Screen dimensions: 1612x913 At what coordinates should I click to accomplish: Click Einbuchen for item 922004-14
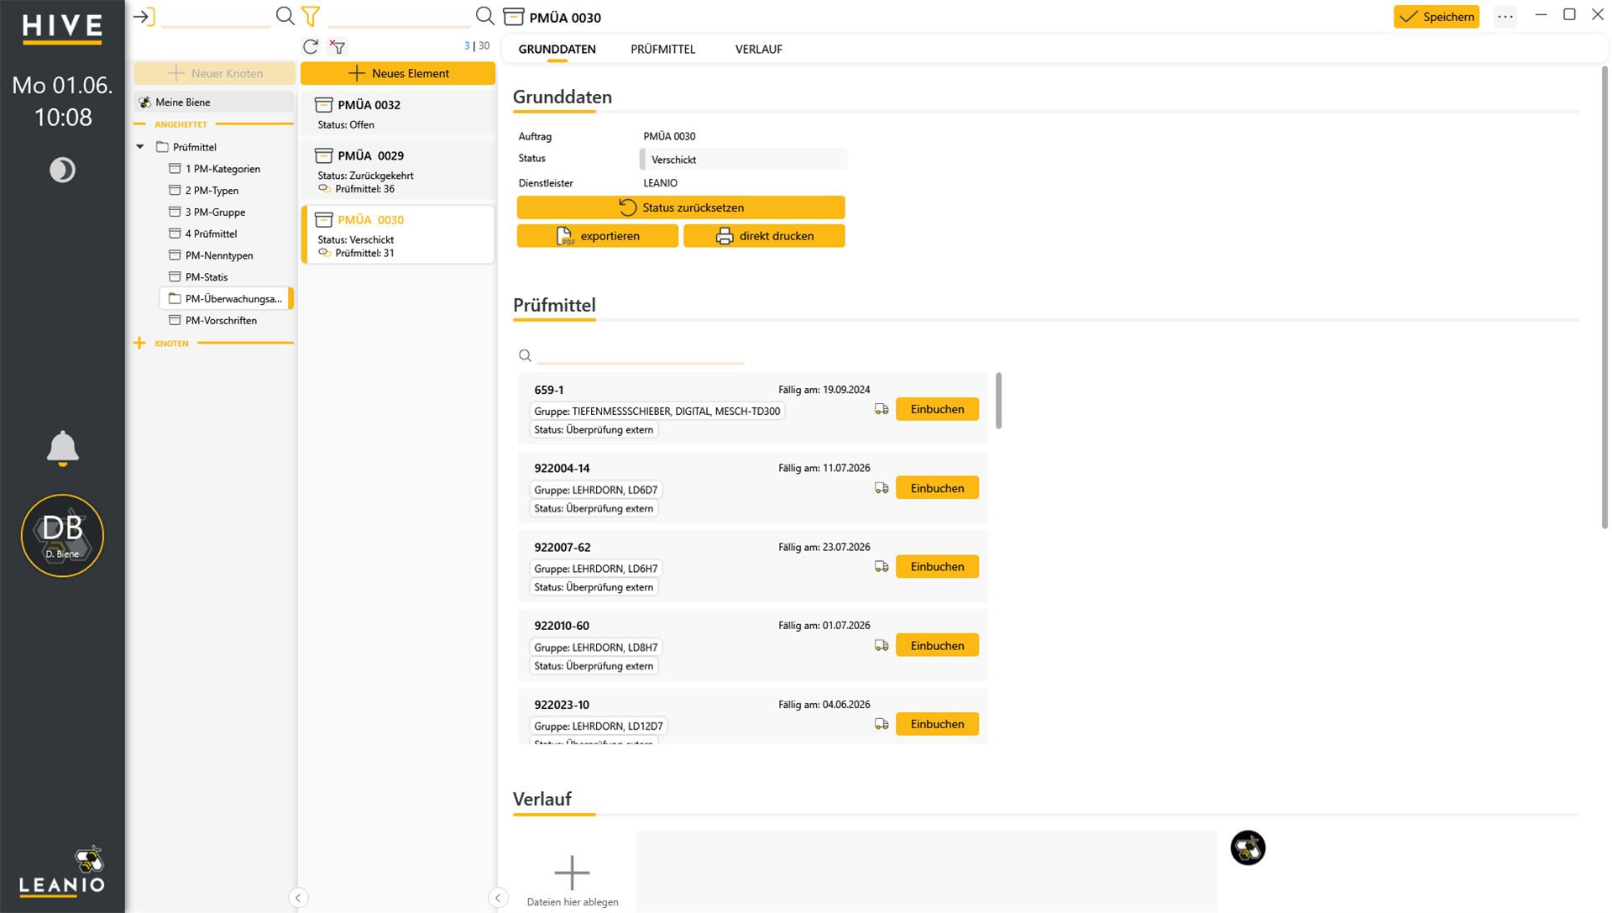(x=937, y=488)
